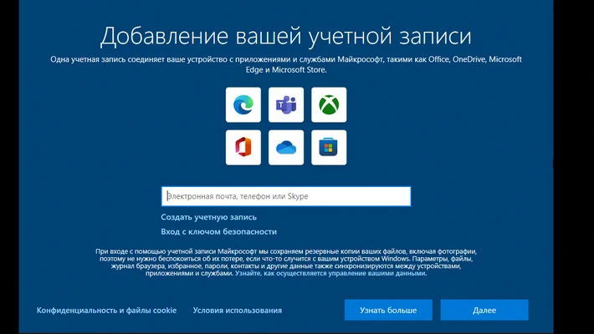
Task: Click the 'Узнать больше' button
Action: click(388, 310)
